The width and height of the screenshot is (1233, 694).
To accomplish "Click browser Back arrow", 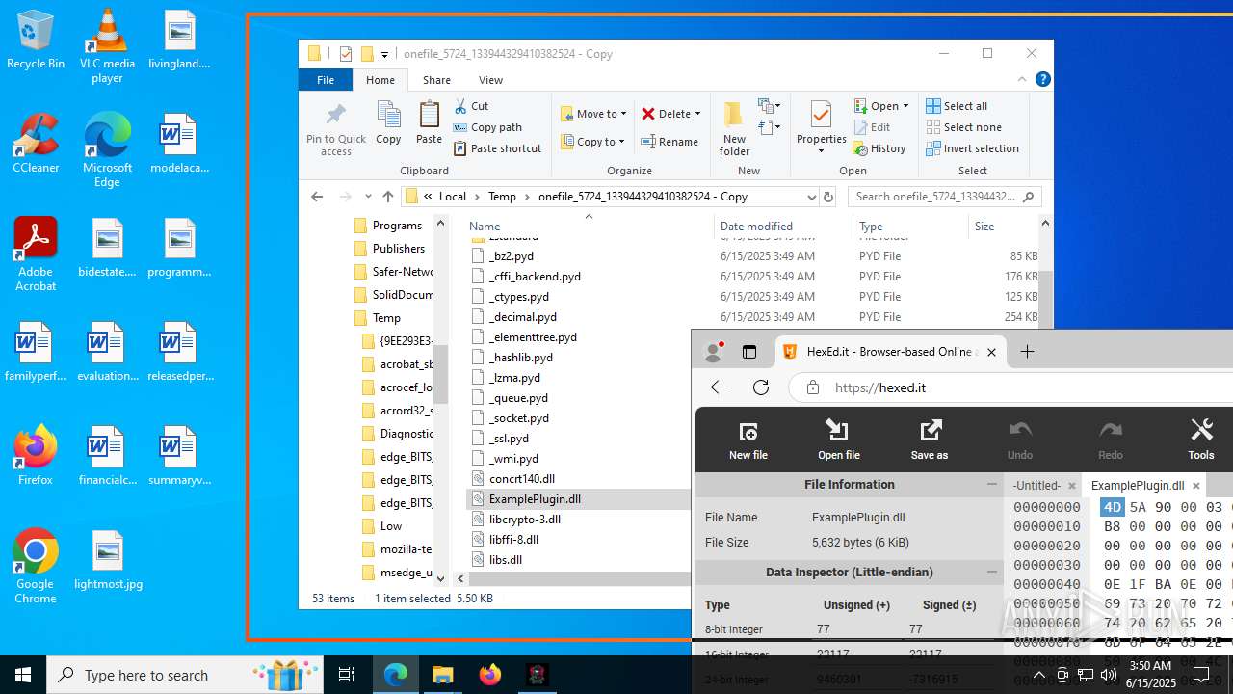I will (719, 387).
